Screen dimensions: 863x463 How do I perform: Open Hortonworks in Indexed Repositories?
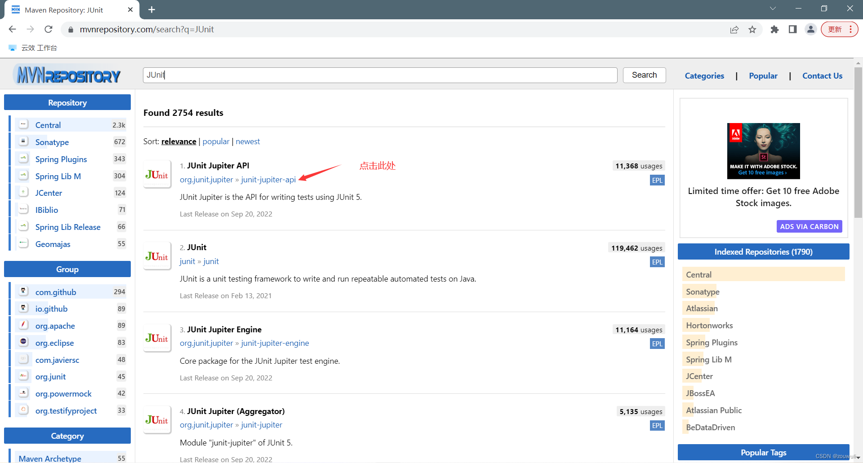[709, 326]
